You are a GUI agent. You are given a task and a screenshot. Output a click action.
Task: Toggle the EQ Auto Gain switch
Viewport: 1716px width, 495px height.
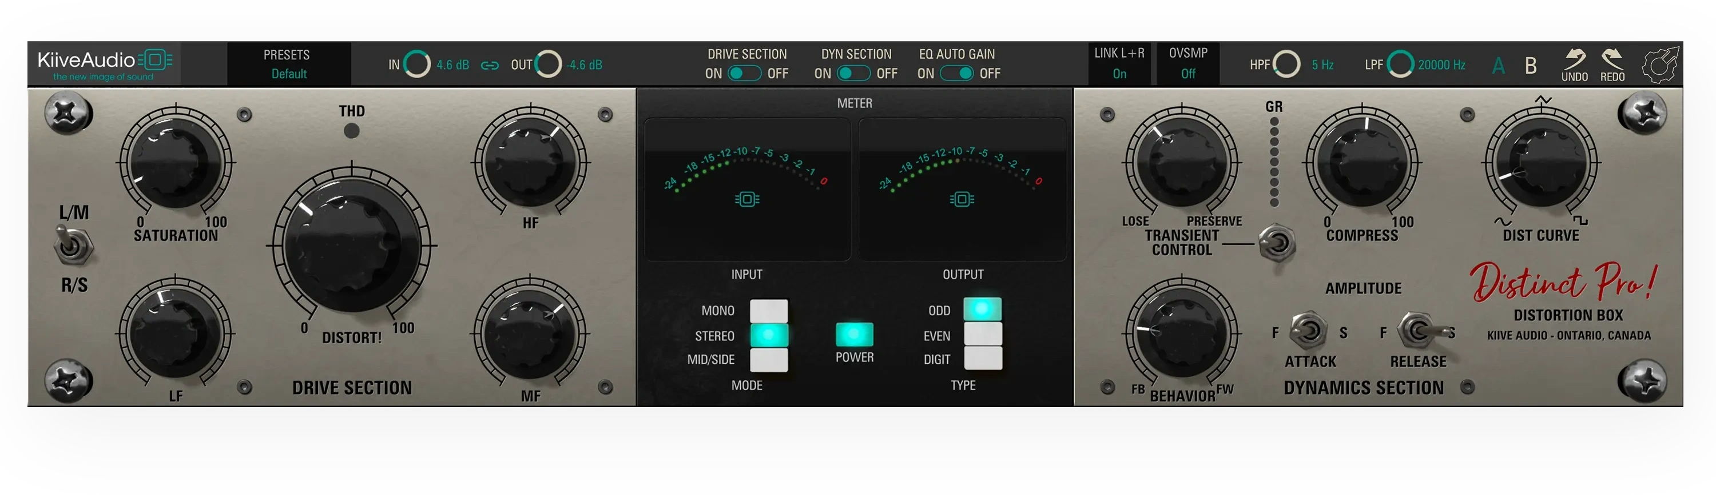pos(956,73)
